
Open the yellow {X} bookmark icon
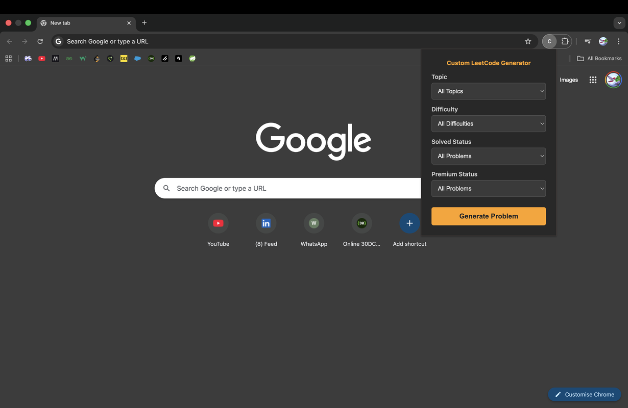point(124,59)
